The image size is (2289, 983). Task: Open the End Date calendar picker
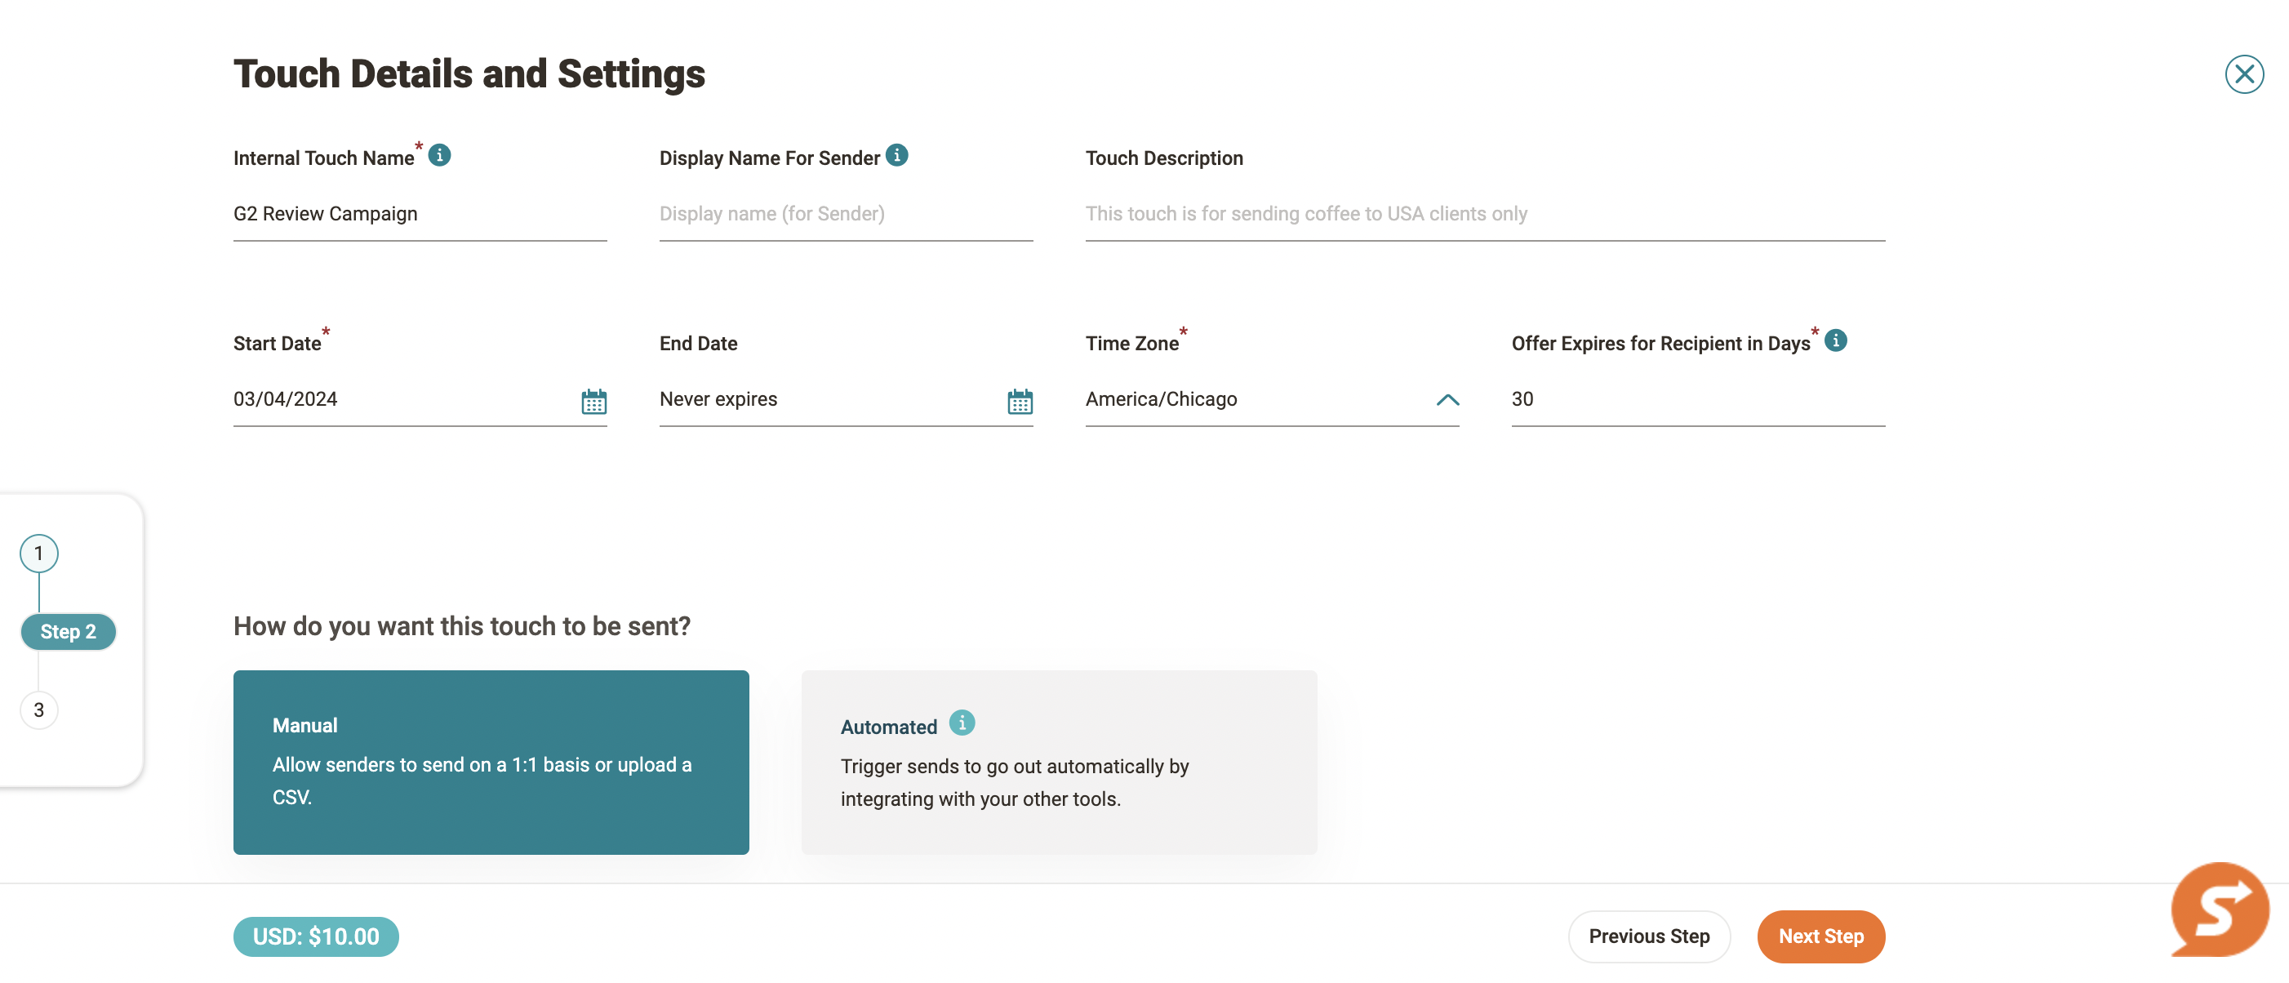click(1020, 402)
